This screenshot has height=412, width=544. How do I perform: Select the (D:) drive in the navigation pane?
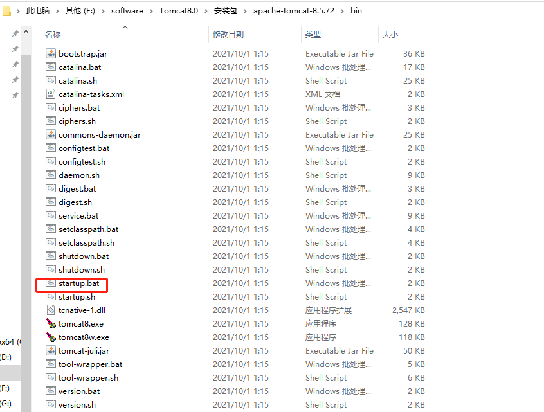[x=6, y=357]
